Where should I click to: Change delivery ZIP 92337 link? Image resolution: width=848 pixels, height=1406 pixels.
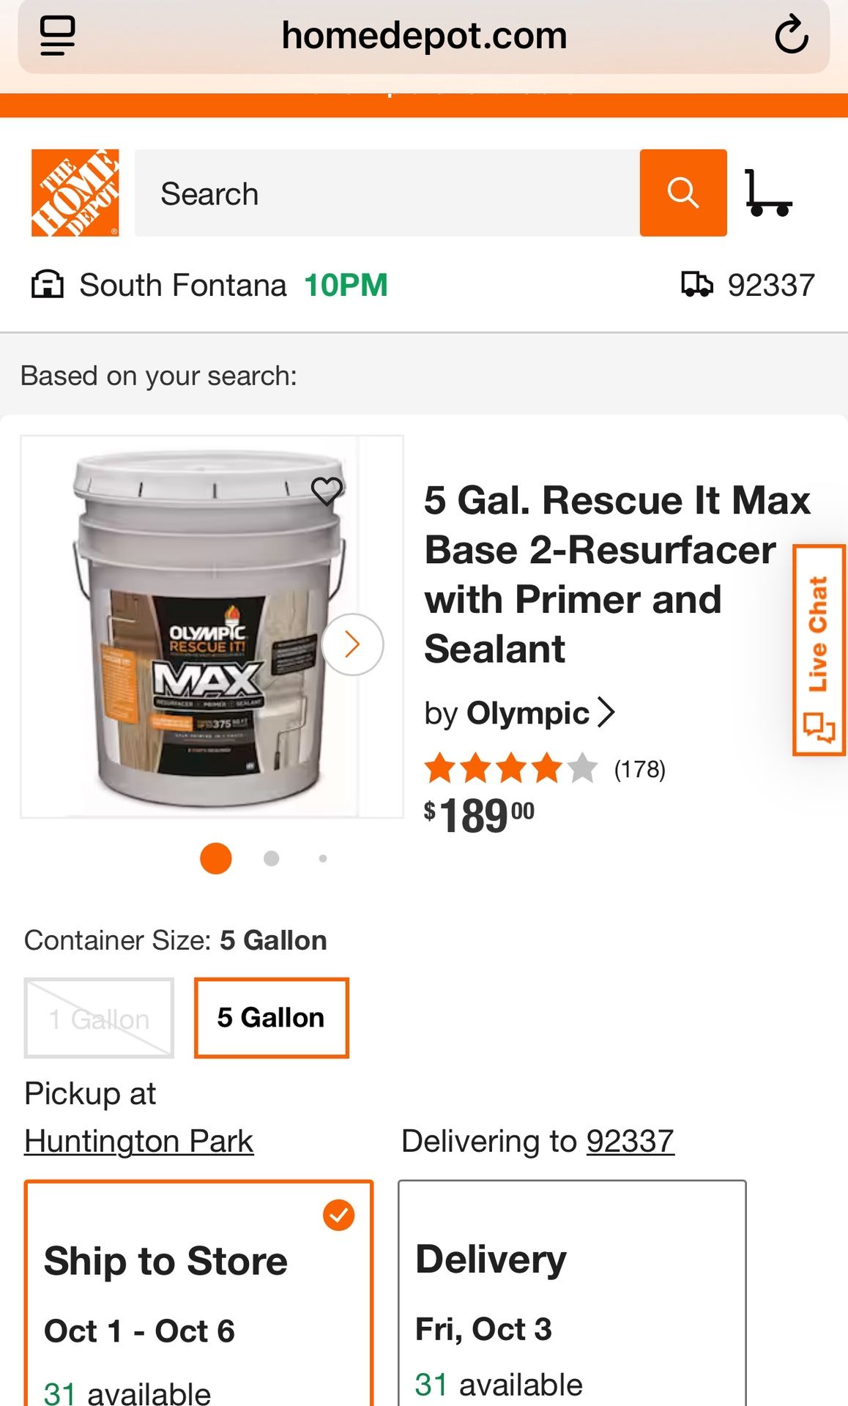pos(630,1141)
